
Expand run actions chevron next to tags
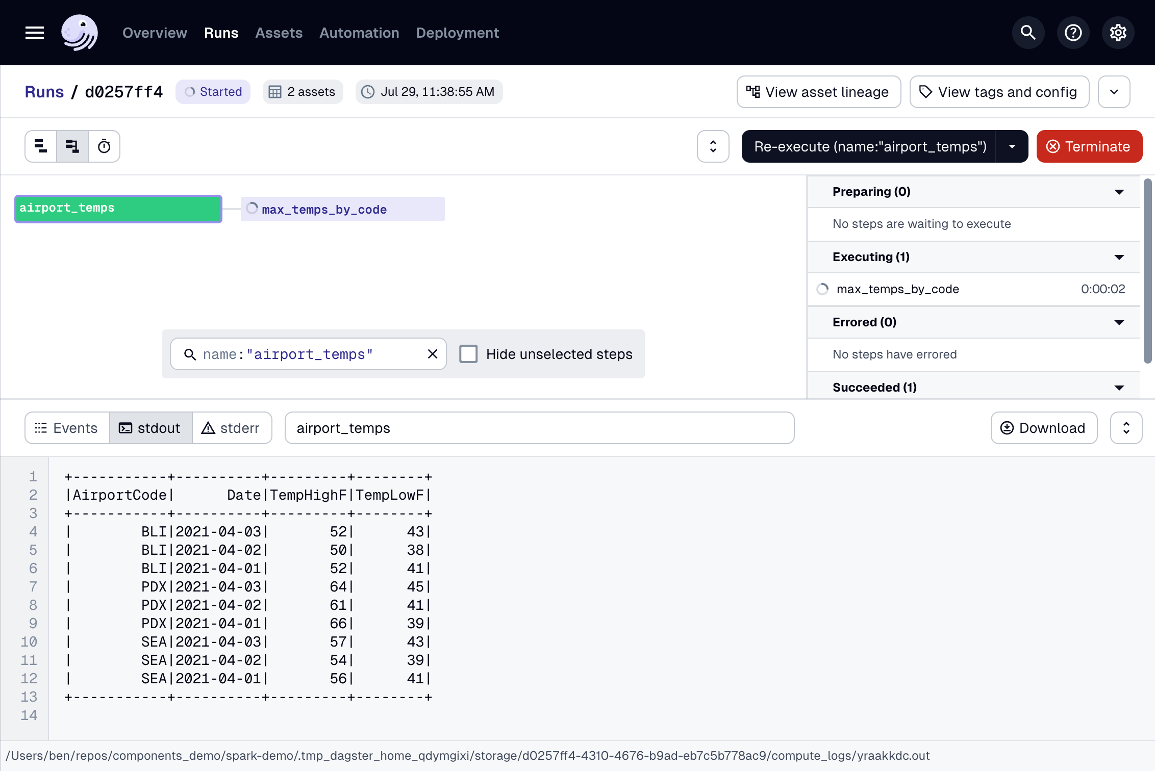coord(1114,92)
